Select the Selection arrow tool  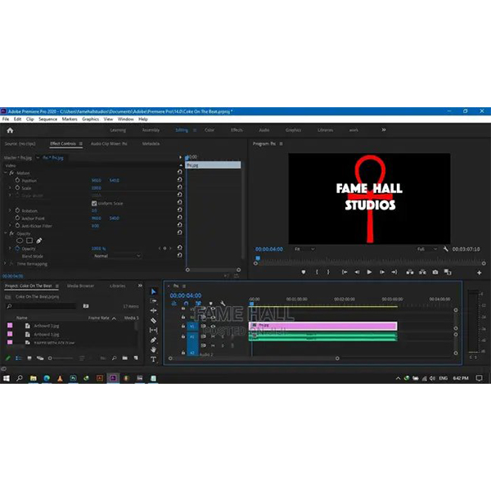point(153,291)
